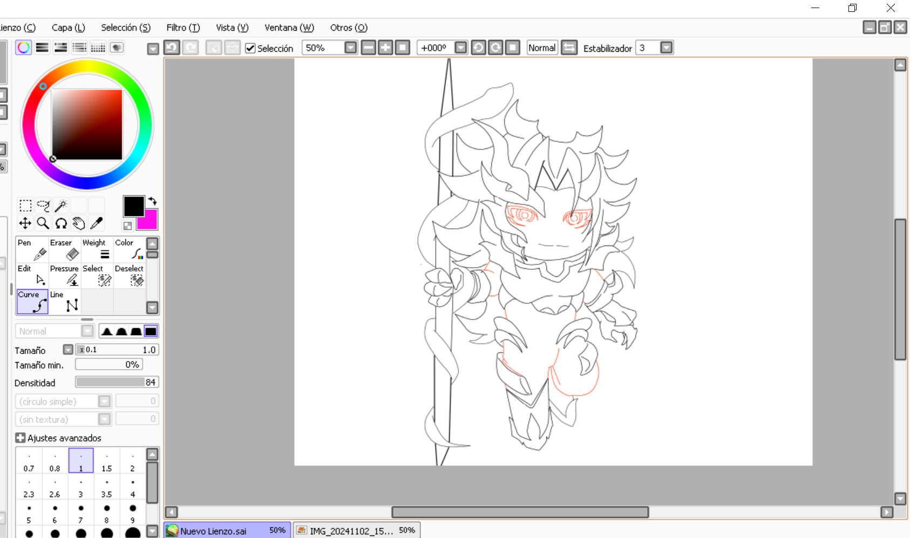Choose brush size 3.5 preset

click(x=107, y=487)
